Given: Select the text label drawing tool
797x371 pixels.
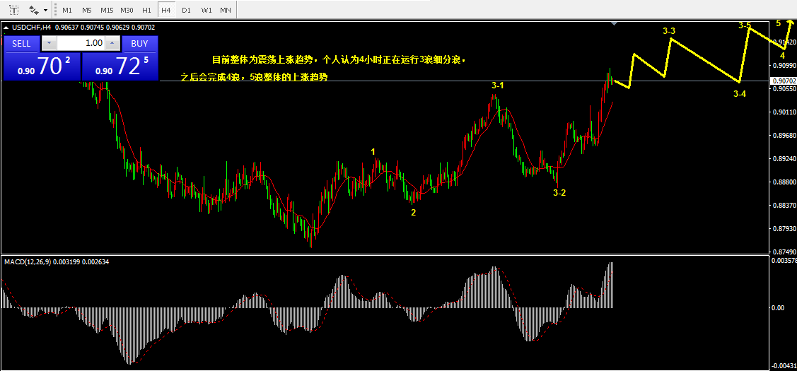Looking at the screenshot, I should click(x=15, y=10).
